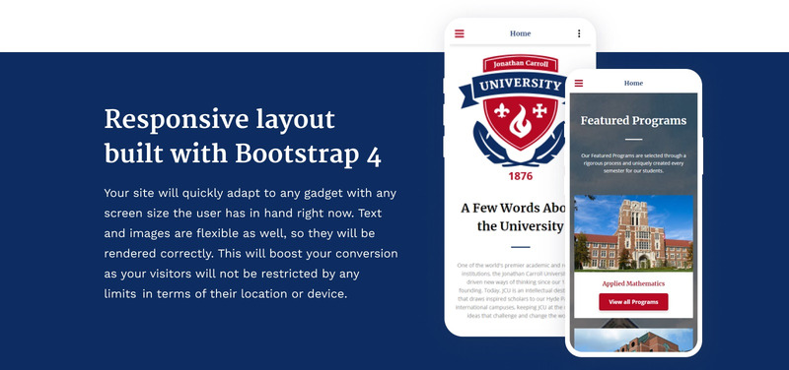Click the Responsive layout built with Bootstrap 4 heading

243,137
